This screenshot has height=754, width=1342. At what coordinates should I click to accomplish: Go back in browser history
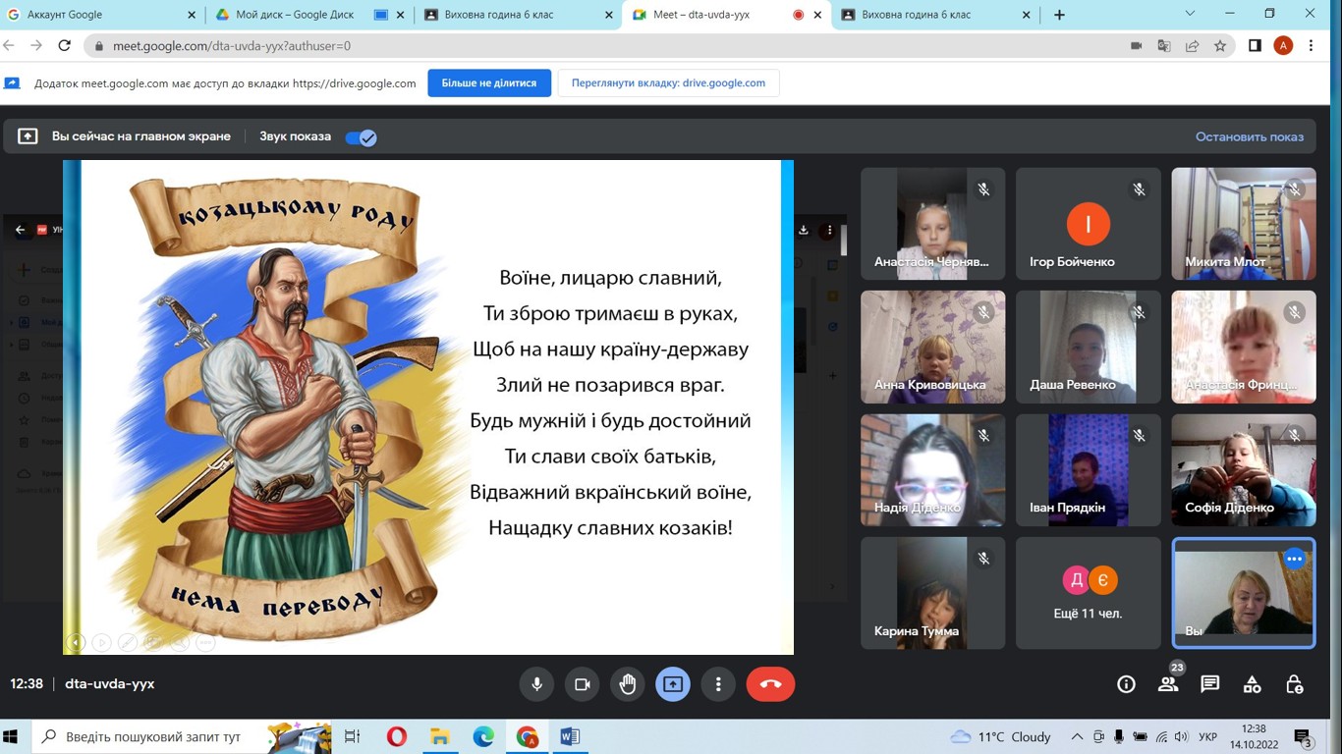click(10, 45)
